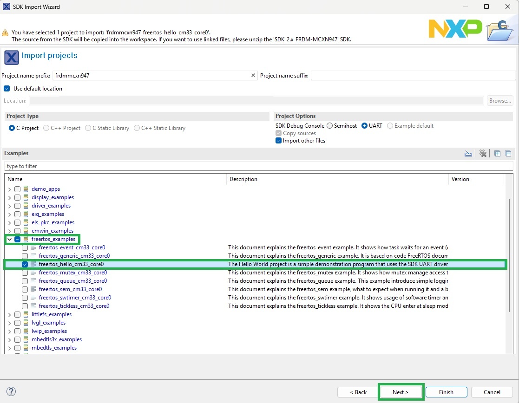The width and height of the screenshot is (519, 403).
Task: Expand the lwip_examples category
Action: click(x=9, y=331)
